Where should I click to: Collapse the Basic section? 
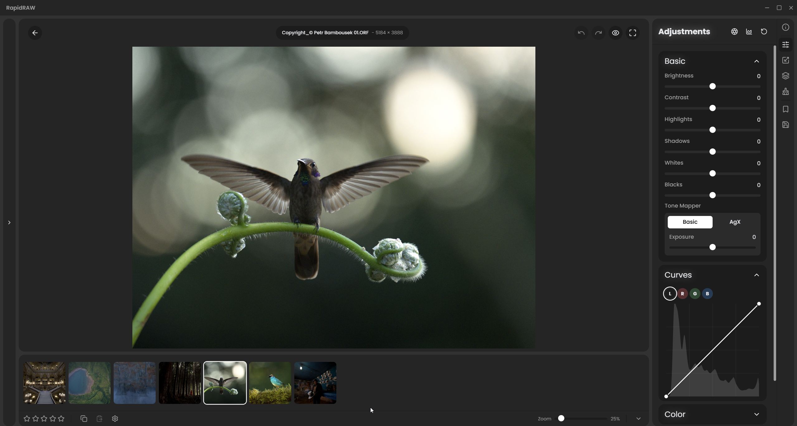(756, 61)
